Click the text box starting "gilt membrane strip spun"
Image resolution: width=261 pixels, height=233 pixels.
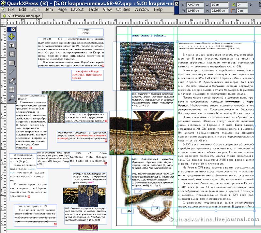[x=53, y=160]
